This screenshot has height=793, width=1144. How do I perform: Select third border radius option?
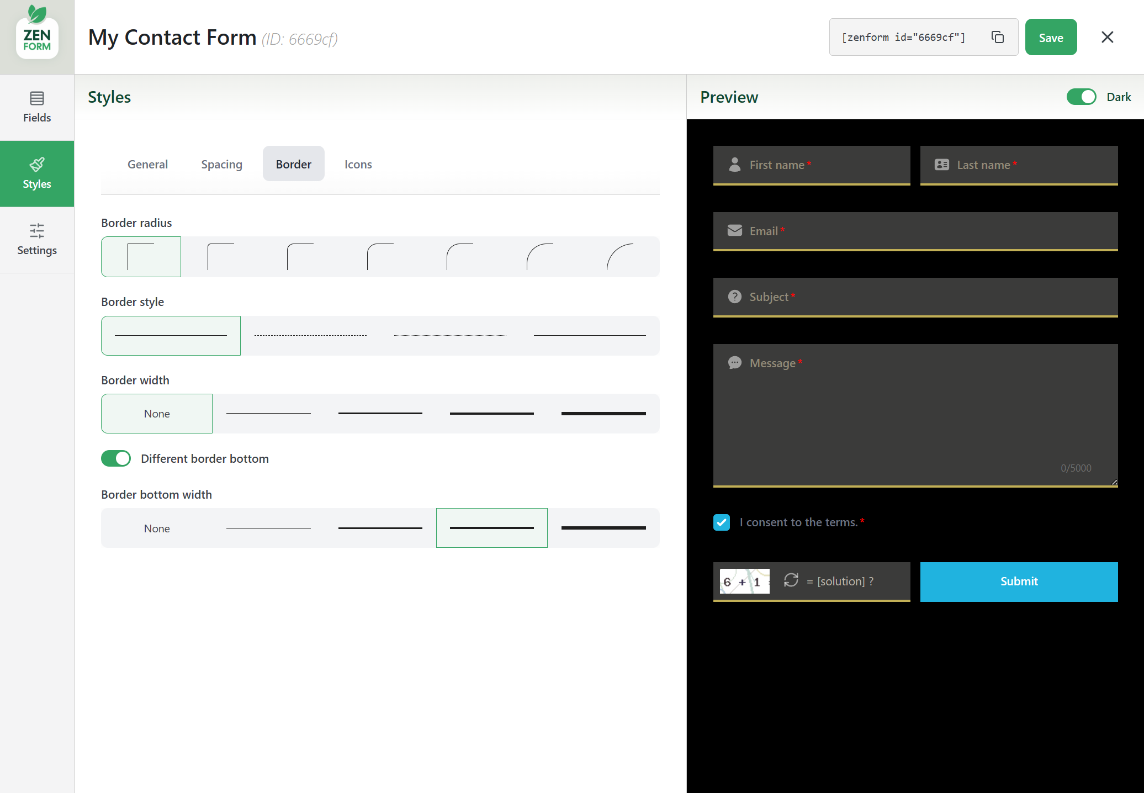300,257
